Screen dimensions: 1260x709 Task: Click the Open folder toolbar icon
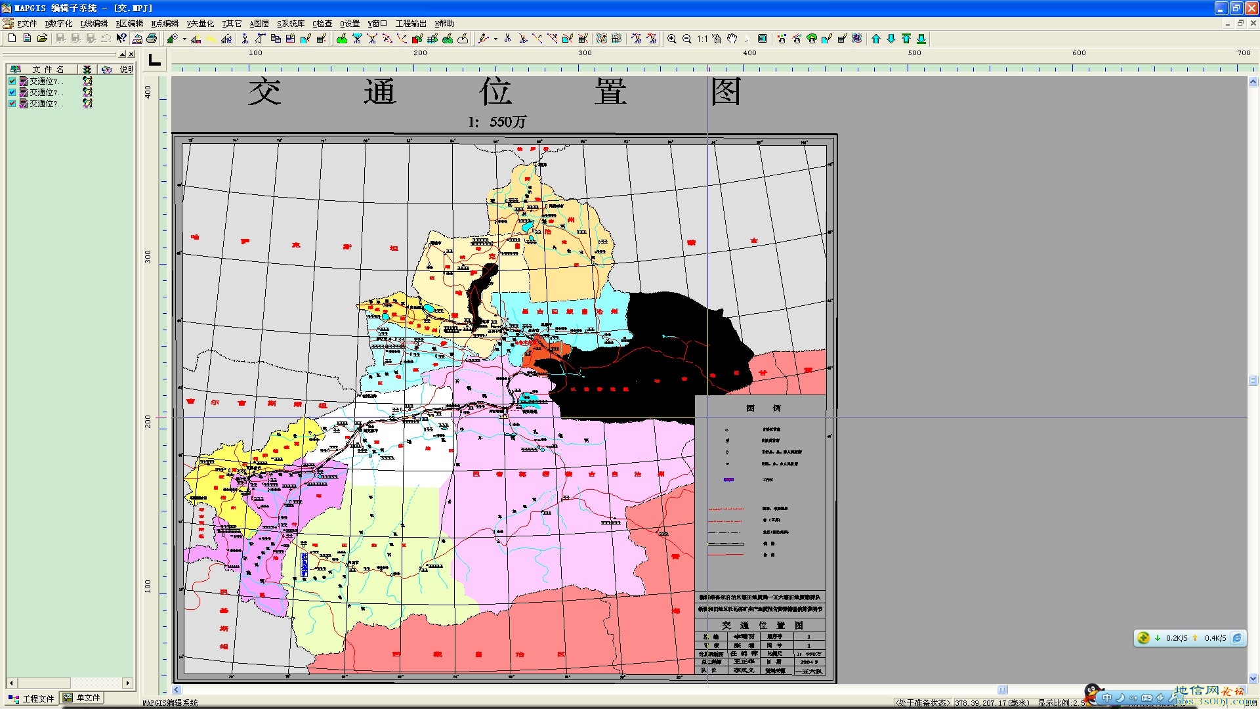tap(42, 39)
